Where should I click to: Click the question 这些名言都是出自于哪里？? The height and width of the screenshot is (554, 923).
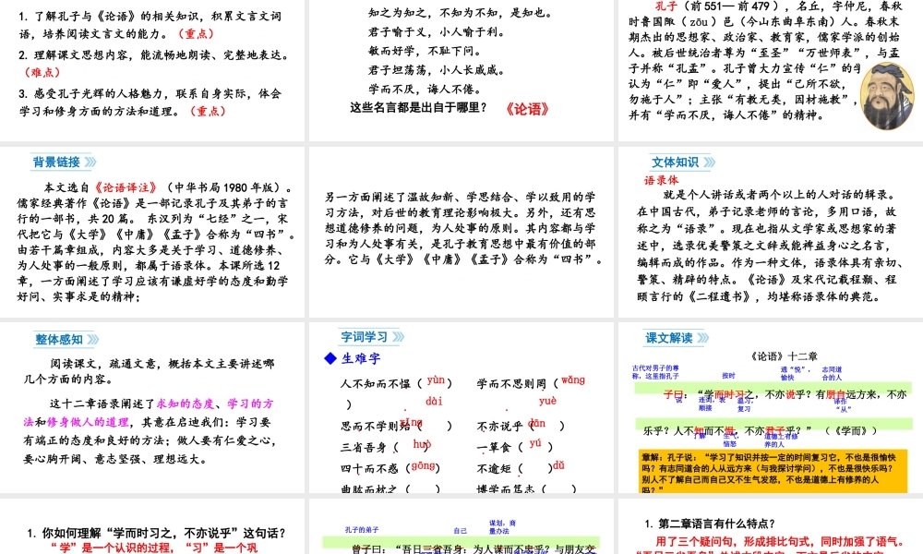point(418,108)
